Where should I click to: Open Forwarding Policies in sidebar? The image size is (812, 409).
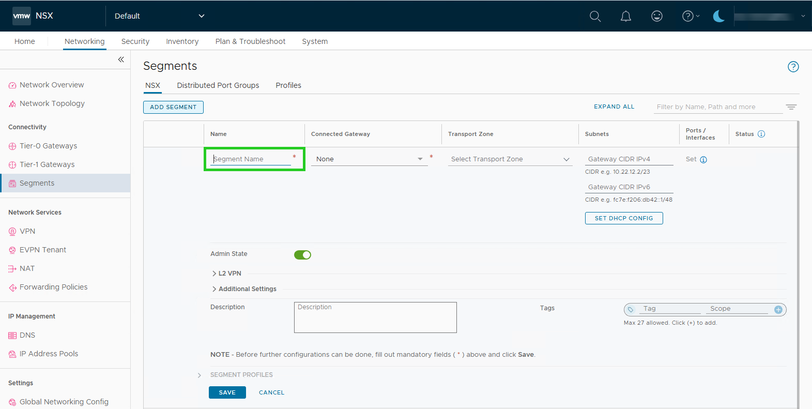click(53, 287)
